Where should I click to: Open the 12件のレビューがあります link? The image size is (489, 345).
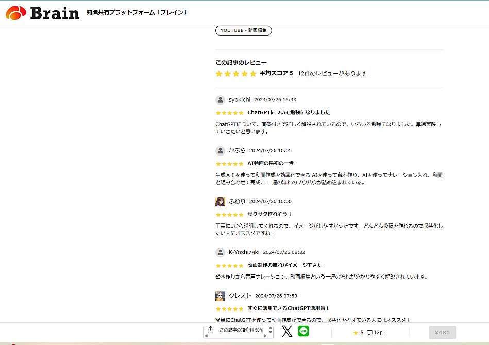tap(332, 73)
